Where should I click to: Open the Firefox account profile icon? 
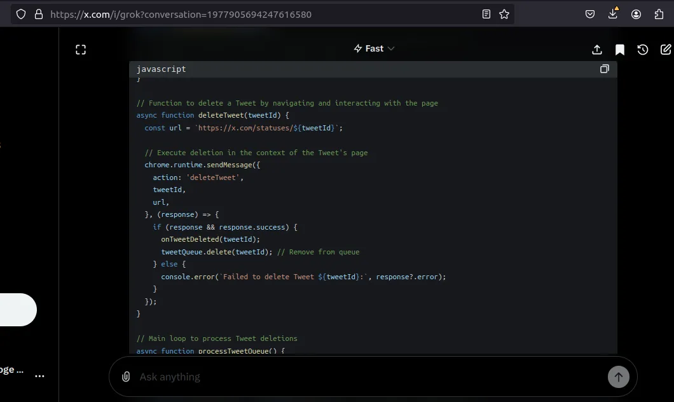tap(636, 14)
